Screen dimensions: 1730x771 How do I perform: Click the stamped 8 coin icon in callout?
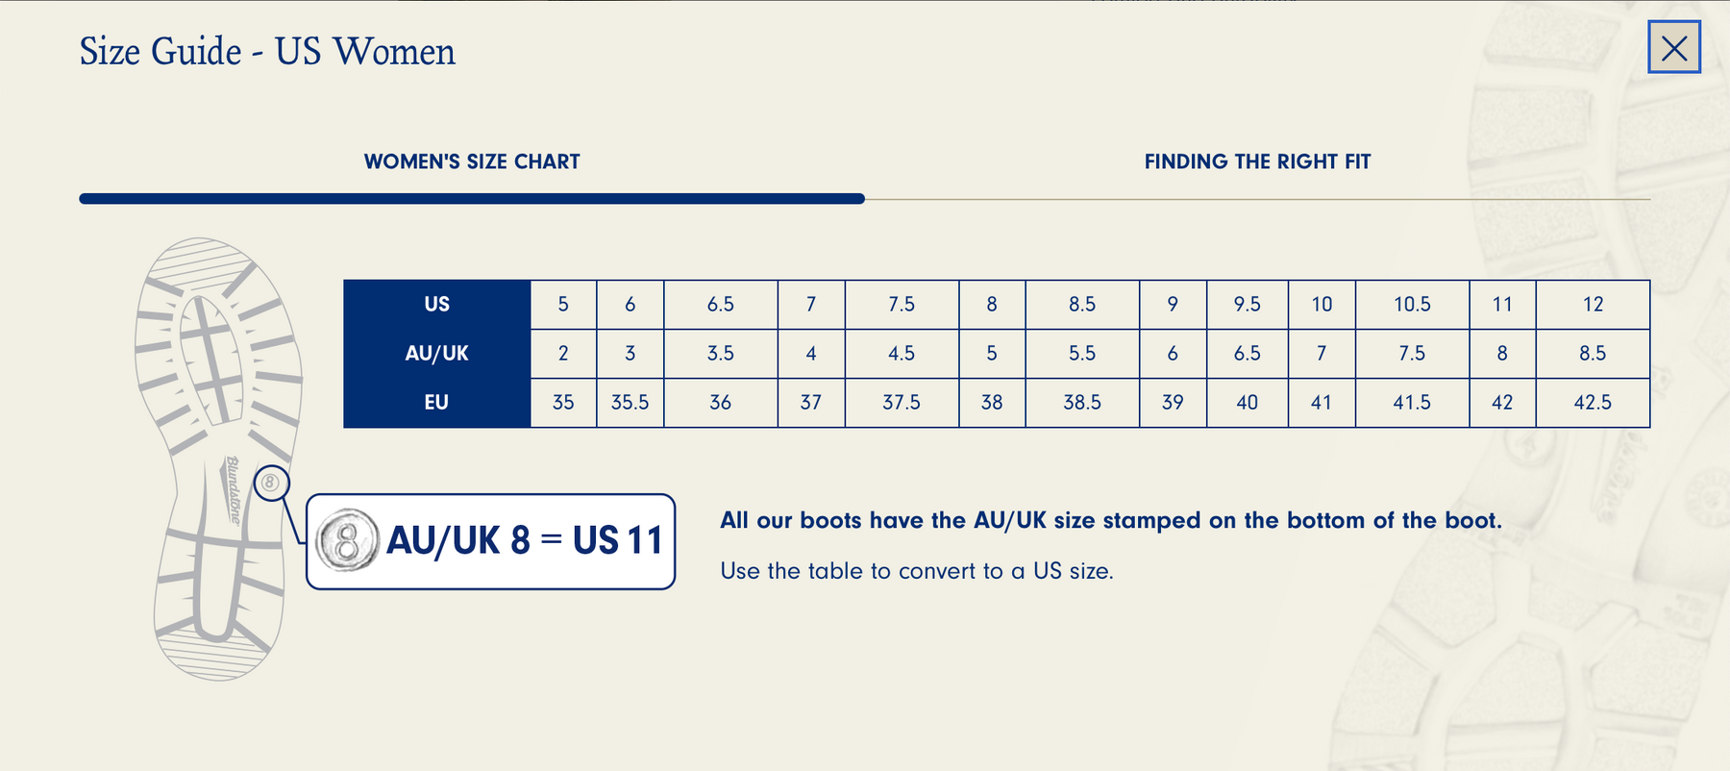click(x=347, y=540)
